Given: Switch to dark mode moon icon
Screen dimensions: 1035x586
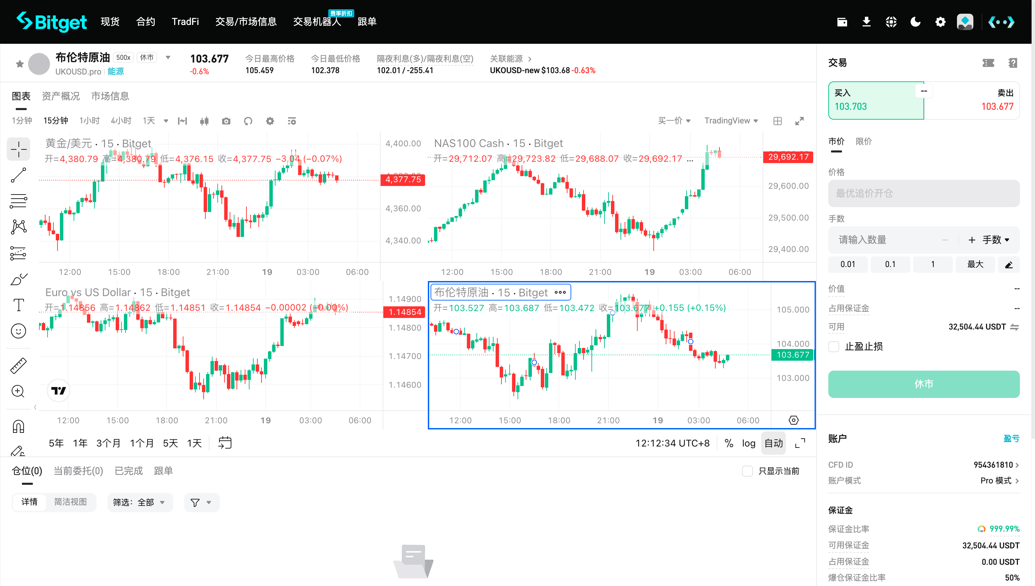Looking at the screenshot, I should pyautogui.click(x=916, y=22).
